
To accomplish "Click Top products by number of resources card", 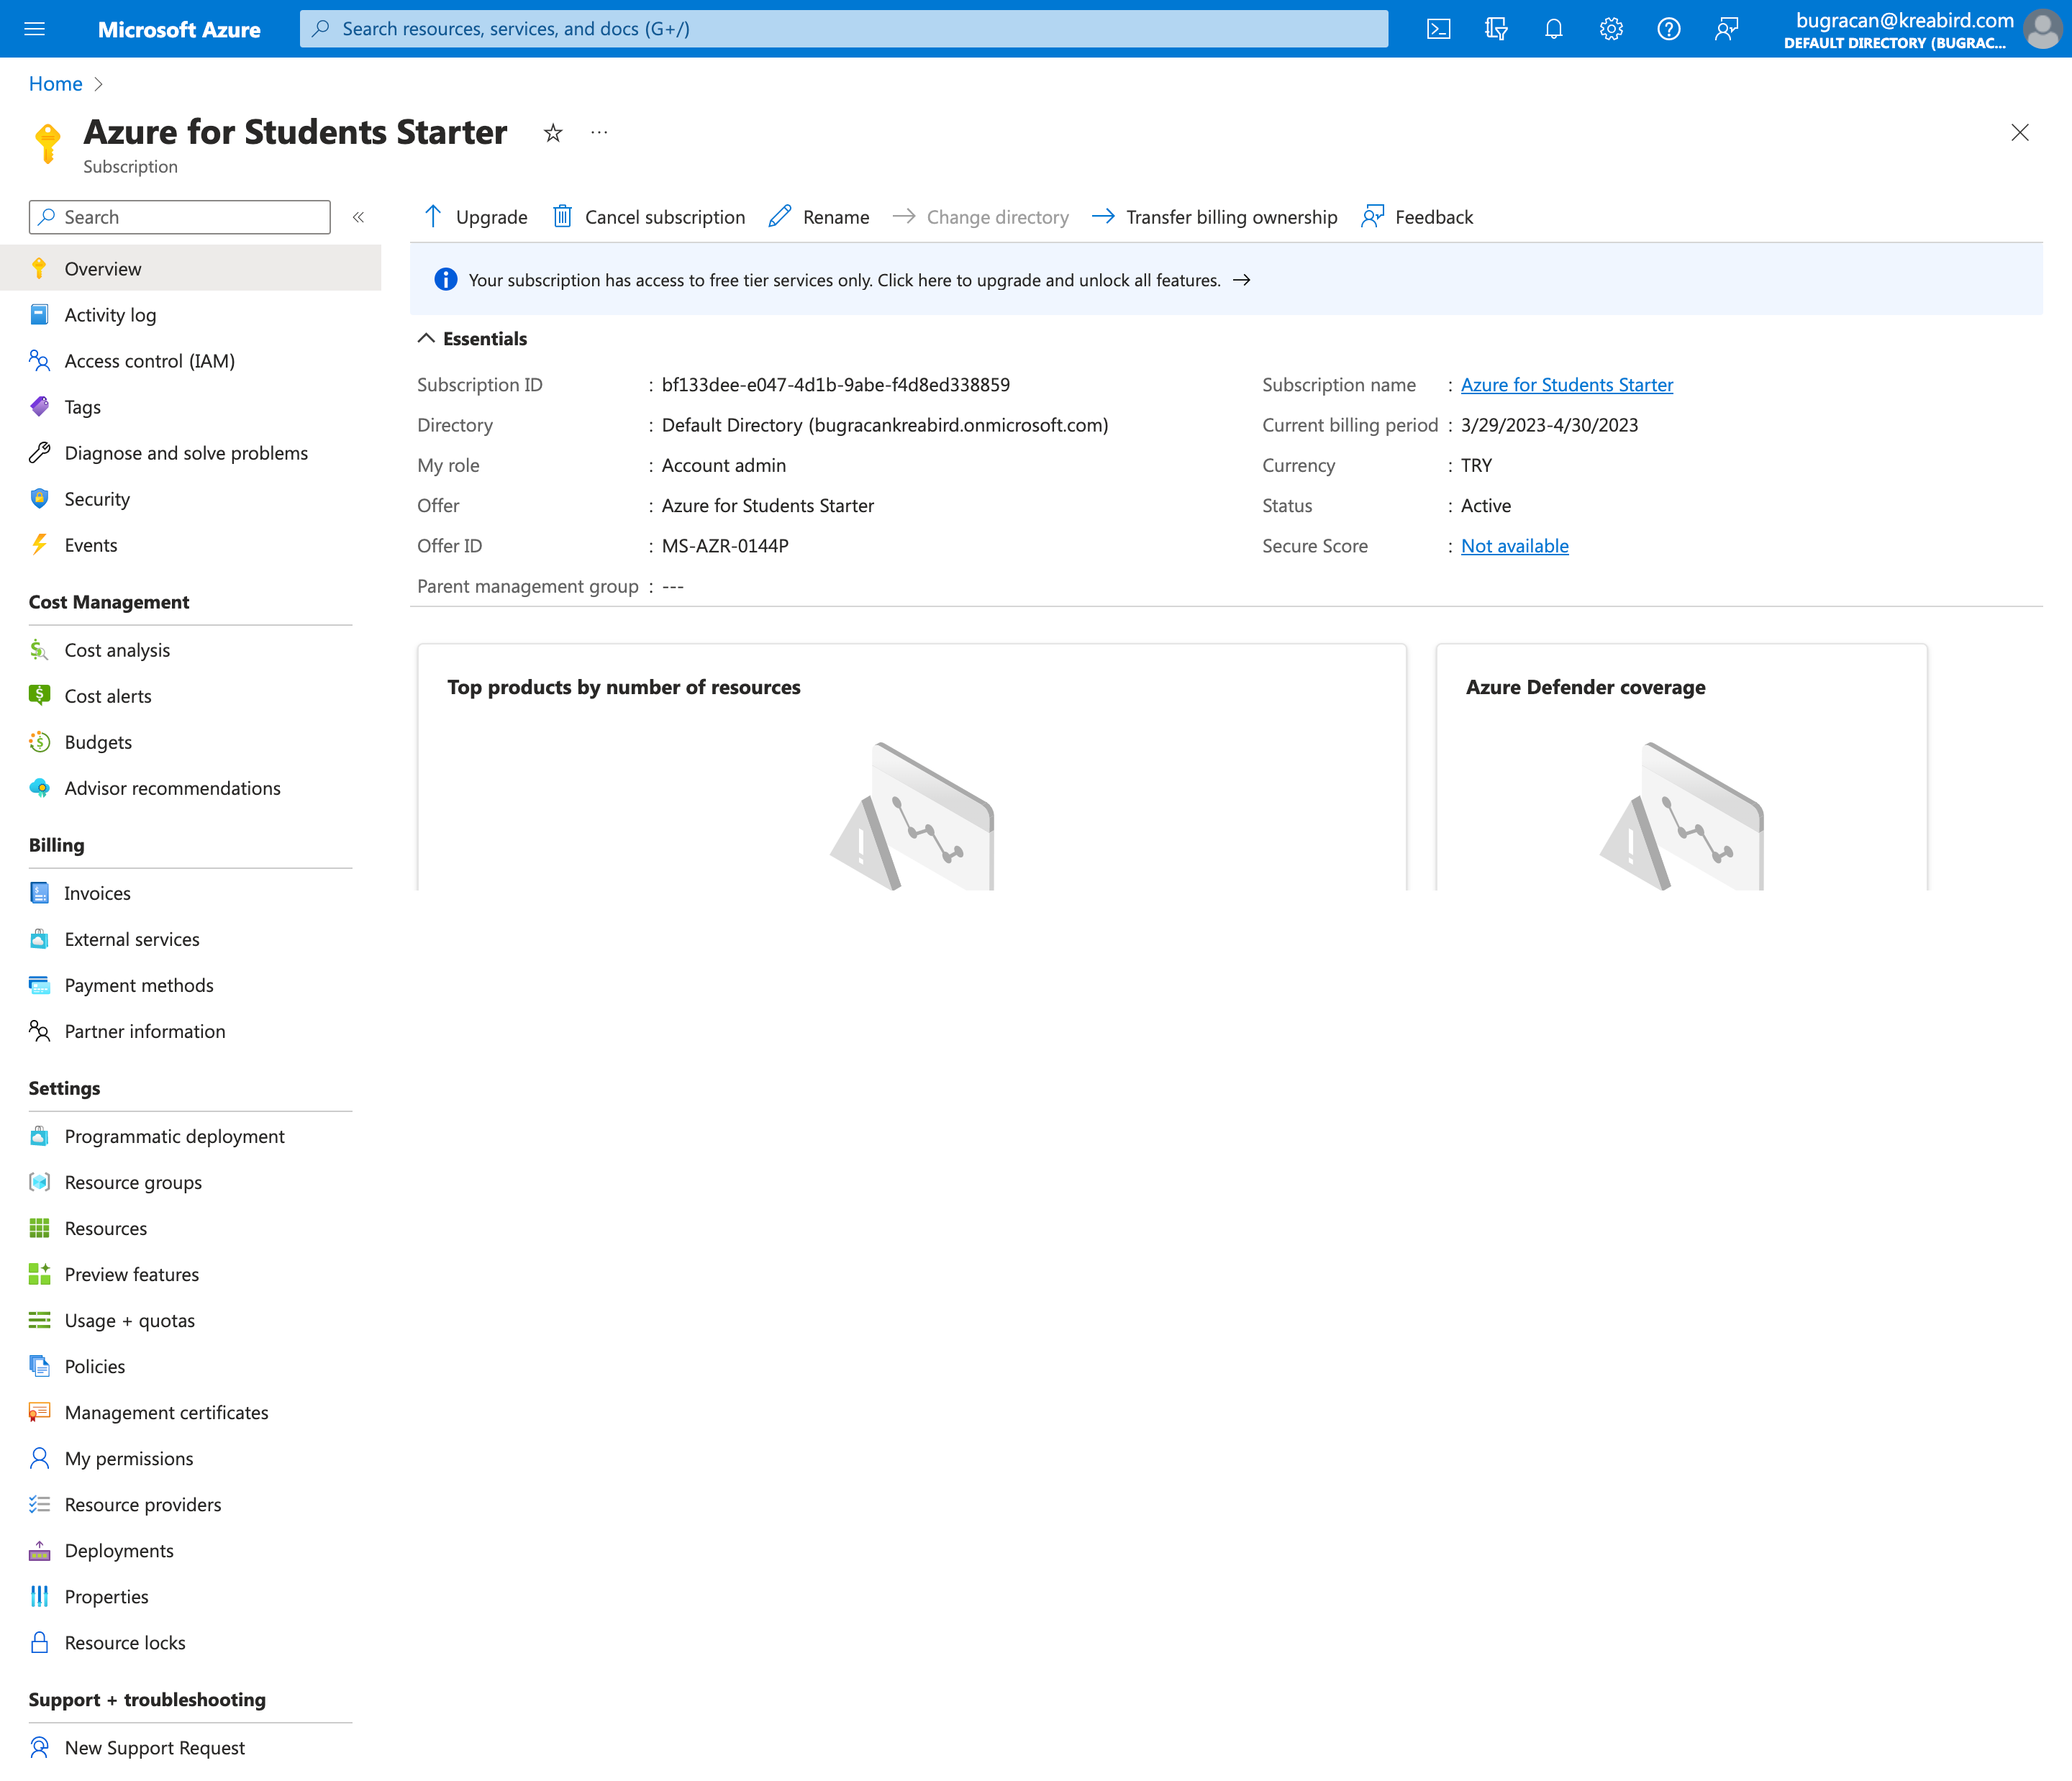I will [x=912, y=767].
